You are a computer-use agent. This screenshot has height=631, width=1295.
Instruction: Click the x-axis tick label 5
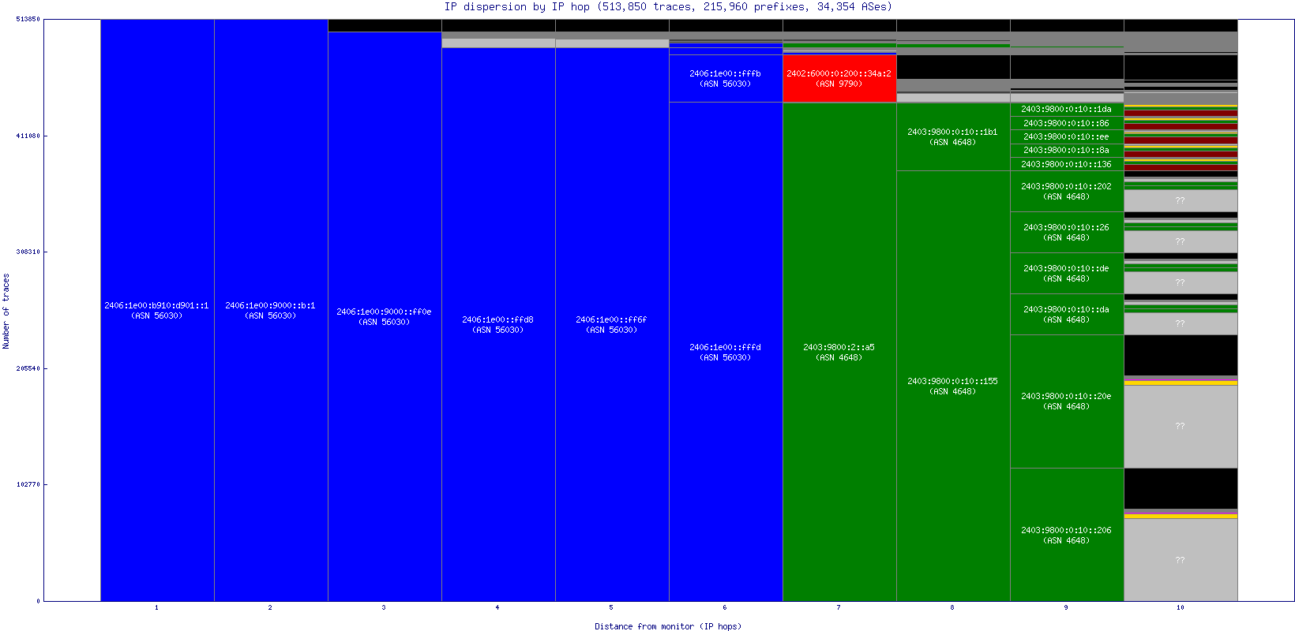coord(611,607)
